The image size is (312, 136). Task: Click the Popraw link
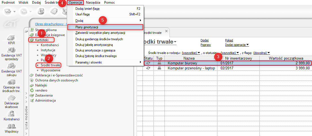click(x=206, y=45)
